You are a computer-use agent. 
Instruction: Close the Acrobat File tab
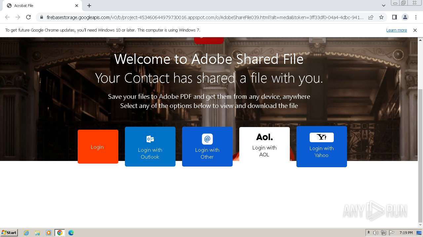pos(77,6)
